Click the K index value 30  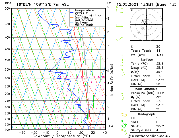(x=158, y=47)
